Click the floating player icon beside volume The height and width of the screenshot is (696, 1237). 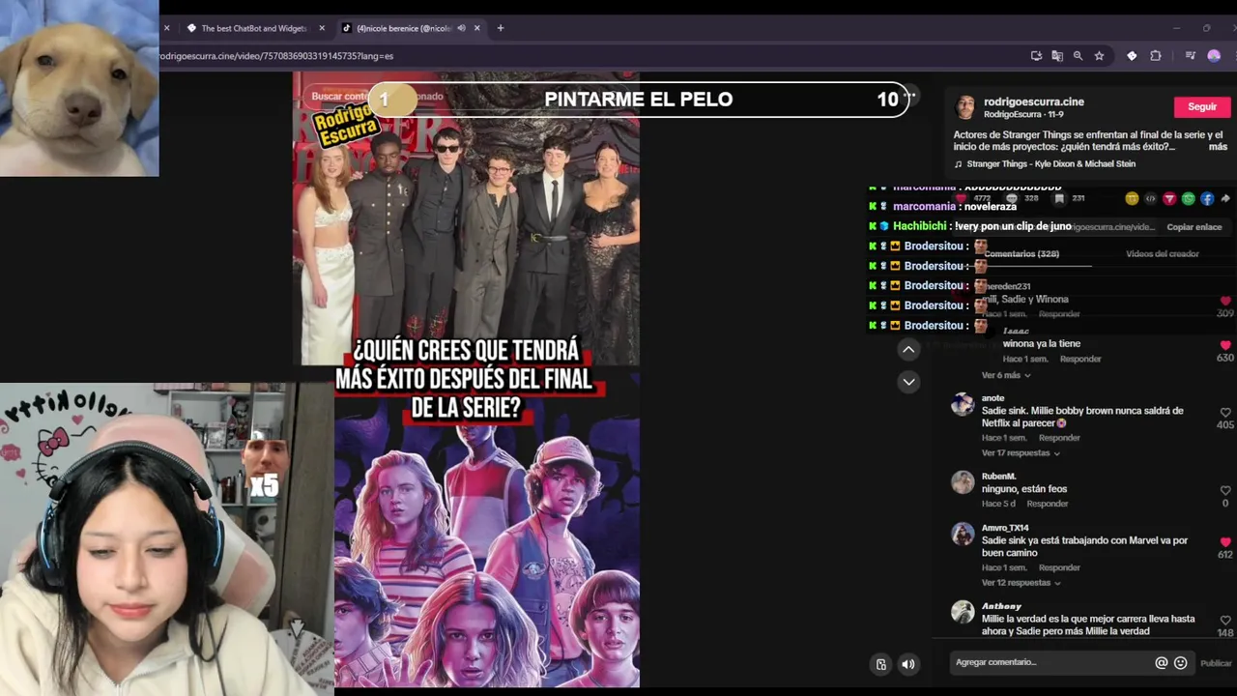[881, 664]
